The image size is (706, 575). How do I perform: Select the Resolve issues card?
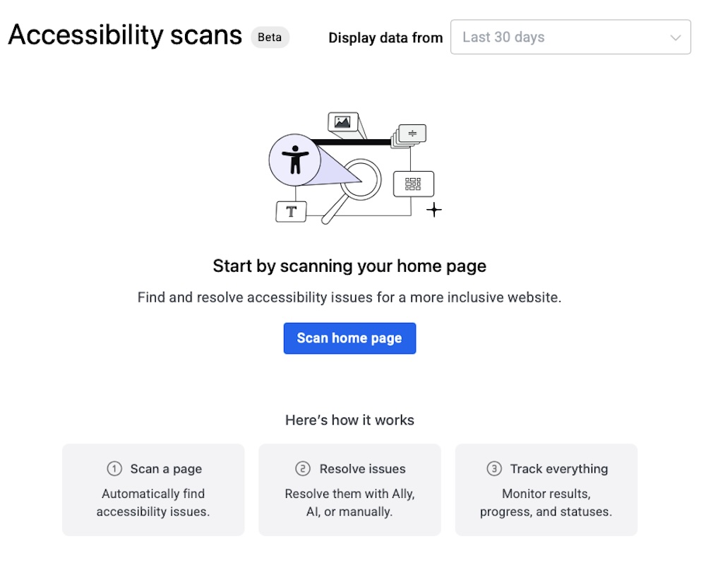349,490
